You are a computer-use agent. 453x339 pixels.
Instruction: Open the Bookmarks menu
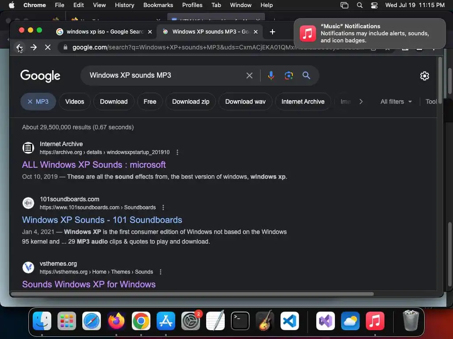click(158, 5)
